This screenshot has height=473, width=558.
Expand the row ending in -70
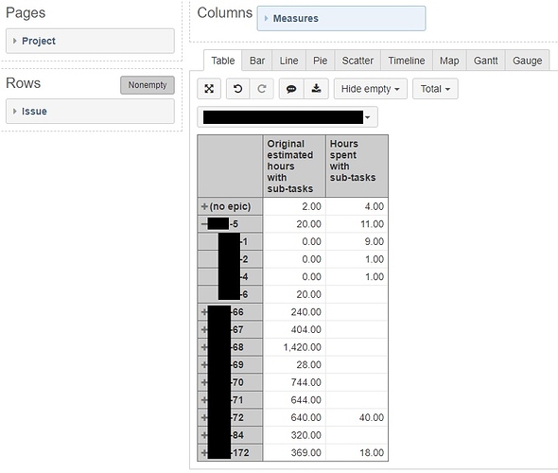tap(204, 382)
